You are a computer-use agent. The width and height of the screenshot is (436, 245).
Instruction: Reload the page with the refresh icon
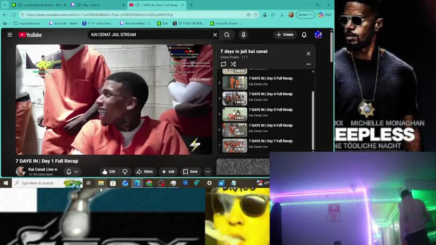pos(14,15)
